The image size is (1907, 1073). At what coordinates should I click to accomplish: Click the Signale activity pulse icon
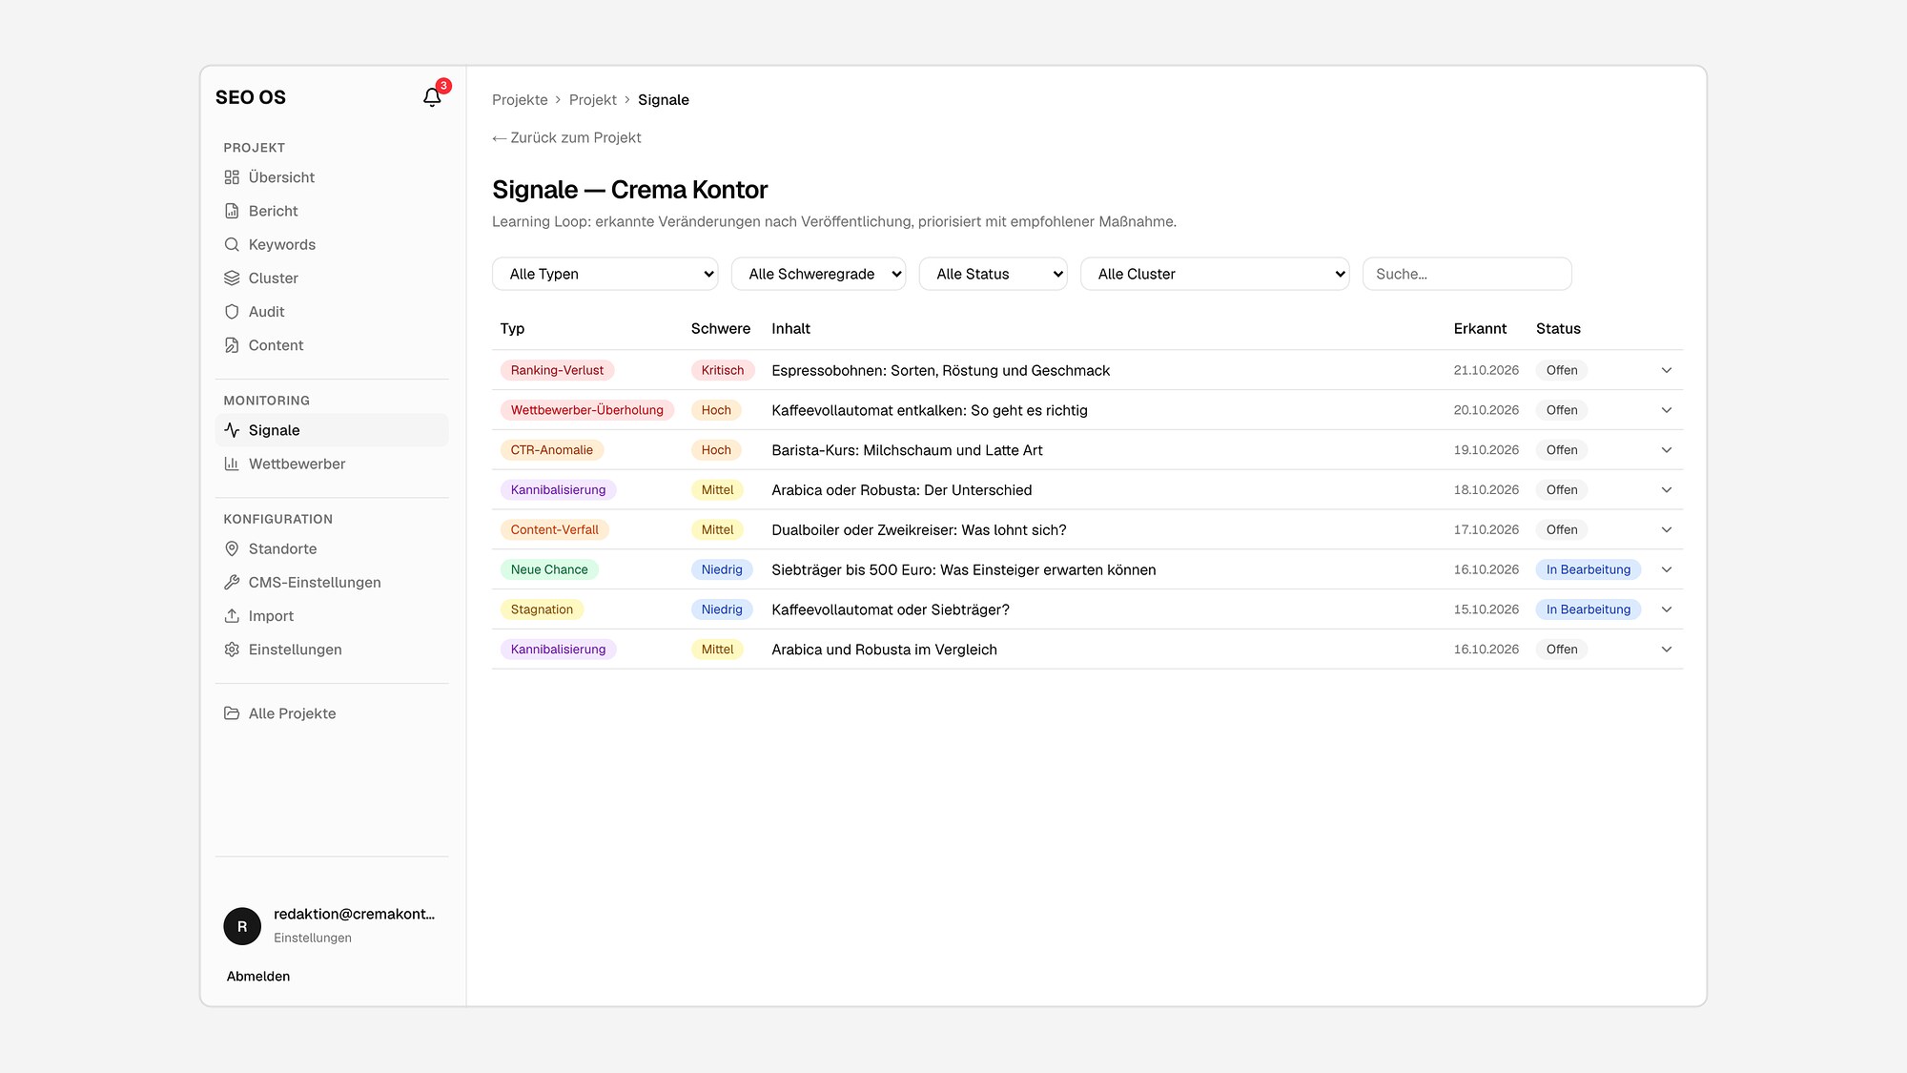click(232, 430)
